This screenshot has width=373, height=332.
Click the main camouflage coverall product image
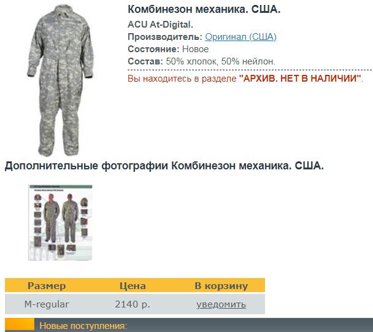(60, 80)
